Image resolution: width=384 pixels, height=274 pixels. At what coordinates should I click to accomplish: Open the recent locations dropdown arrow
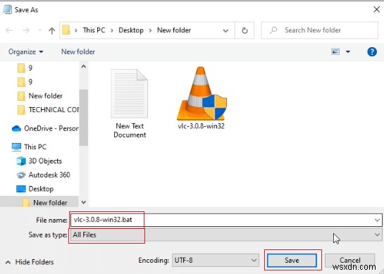click(39, 30)
